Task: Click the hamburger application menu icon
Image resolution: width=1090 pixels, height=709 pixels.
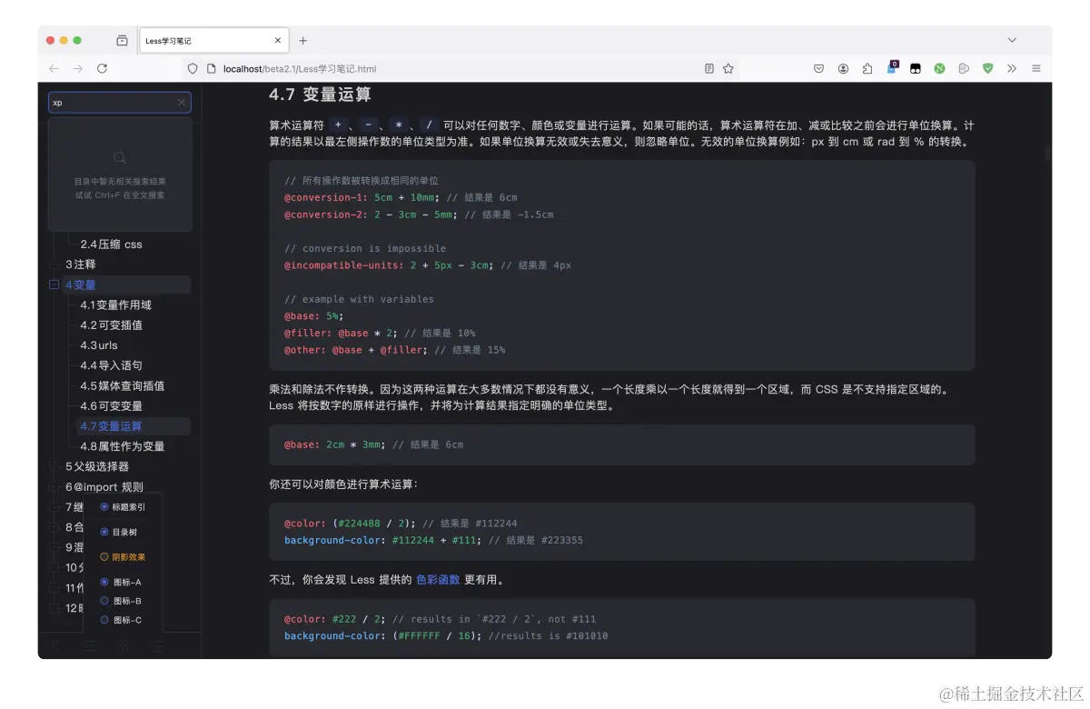Action: [x=1036, y=68]
